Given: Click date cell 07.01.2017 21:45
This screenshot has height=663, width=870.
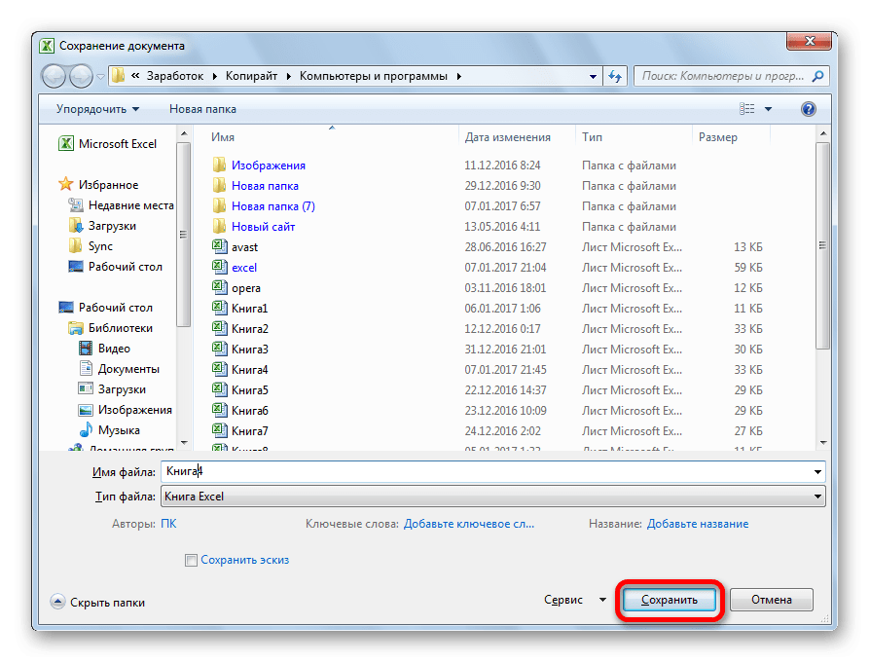Looking at the screenshot, I should [x=505, y=370].
